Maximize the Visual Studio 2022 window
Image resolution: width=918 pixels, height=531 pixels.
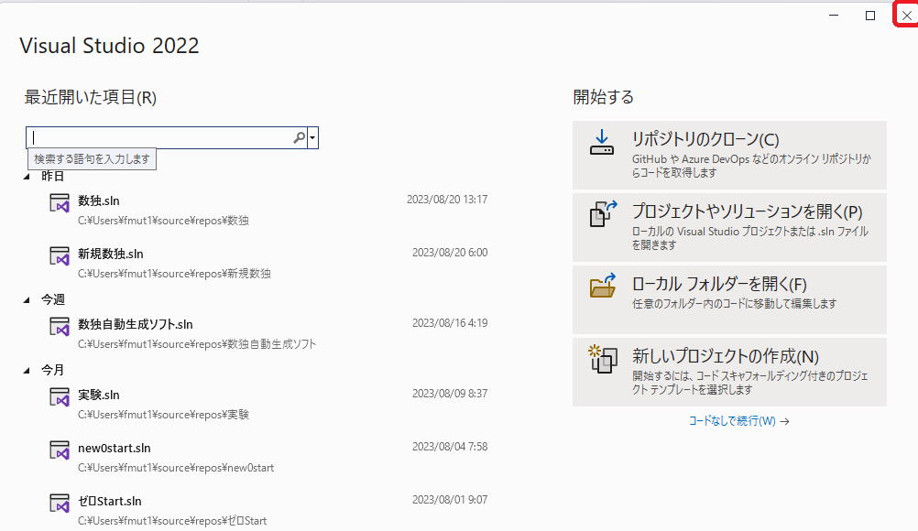click(x=870, y=16)
